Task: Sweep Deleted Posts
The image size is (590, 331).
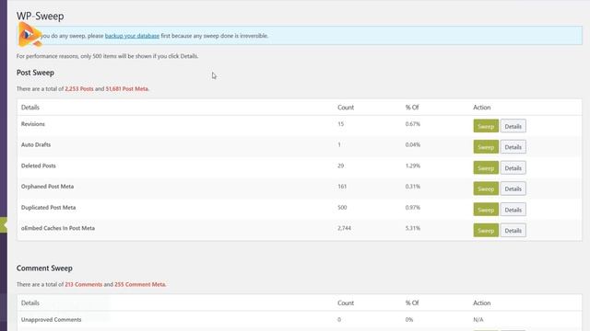Action: [486, 167]
